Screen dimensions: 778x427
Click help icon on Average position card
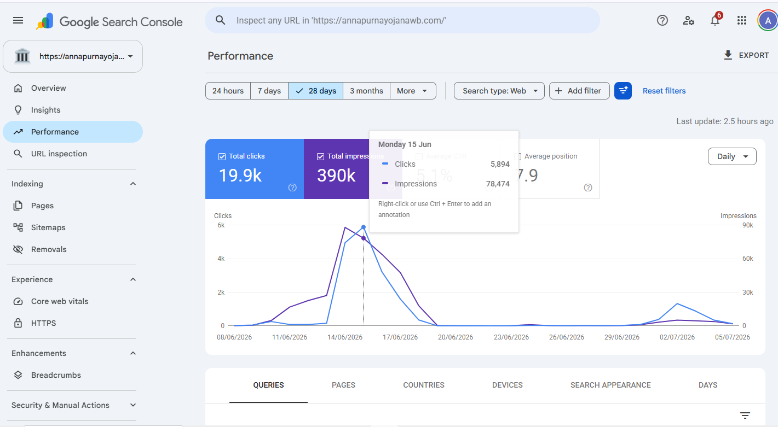pos(588,188)
